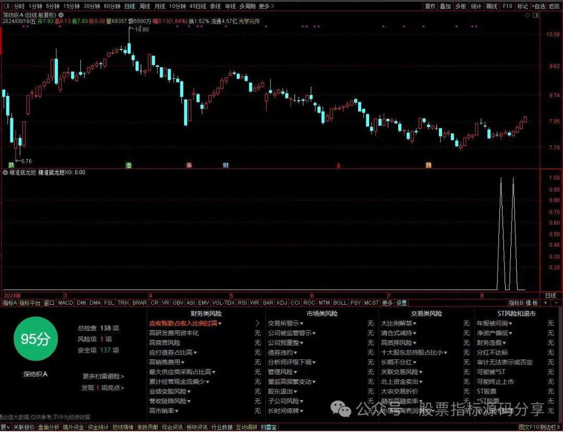Viewport: 563px width, 432px height.
Task: Expand 应收账款占收入比例过高 risk item
Action: tap(185, 323)
